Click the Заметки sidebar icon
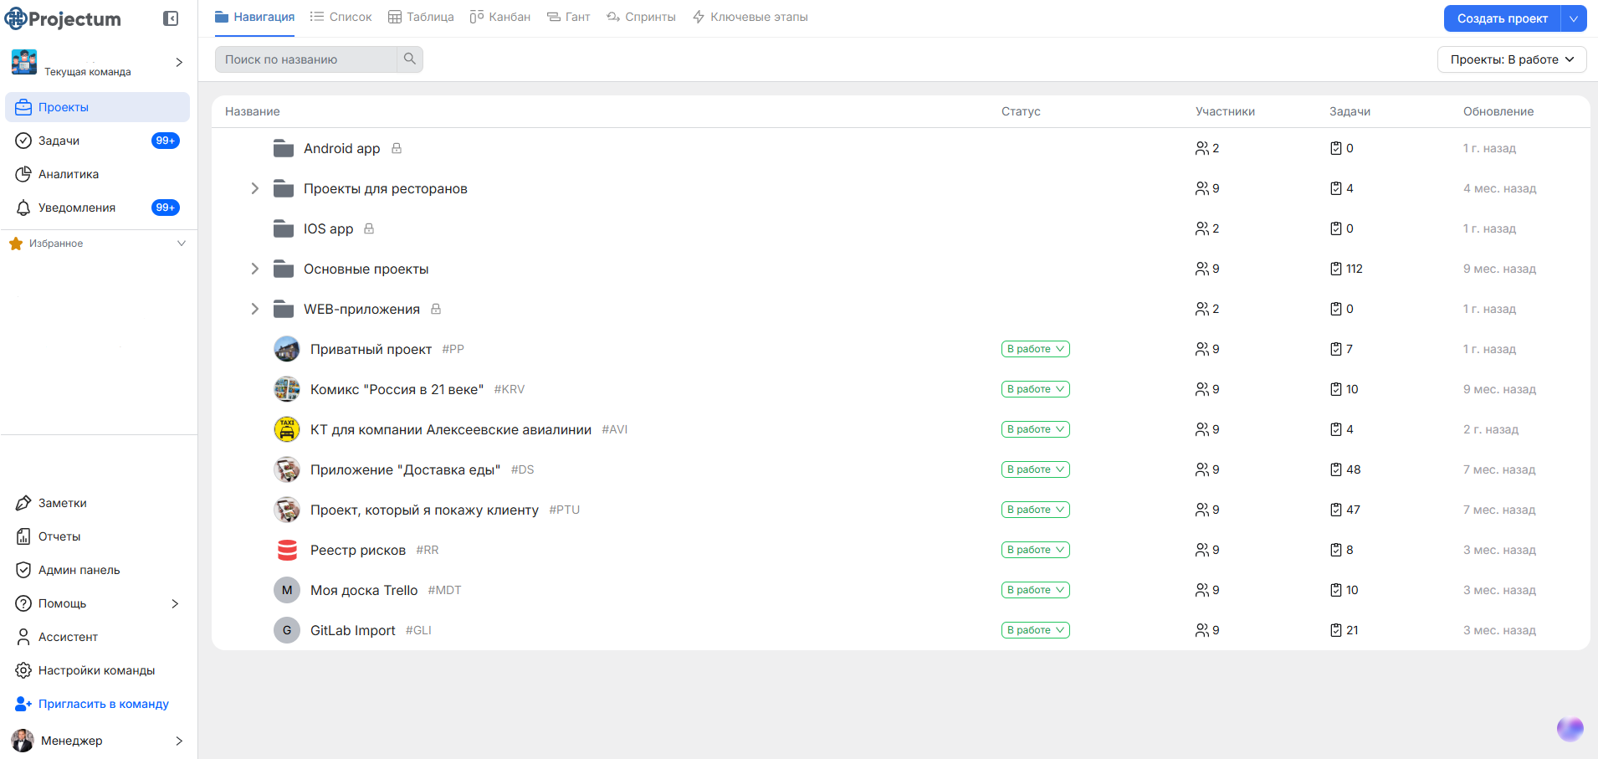Image resolution: width=1598 pixels, height=759 pixels. [x=23, y=502]
